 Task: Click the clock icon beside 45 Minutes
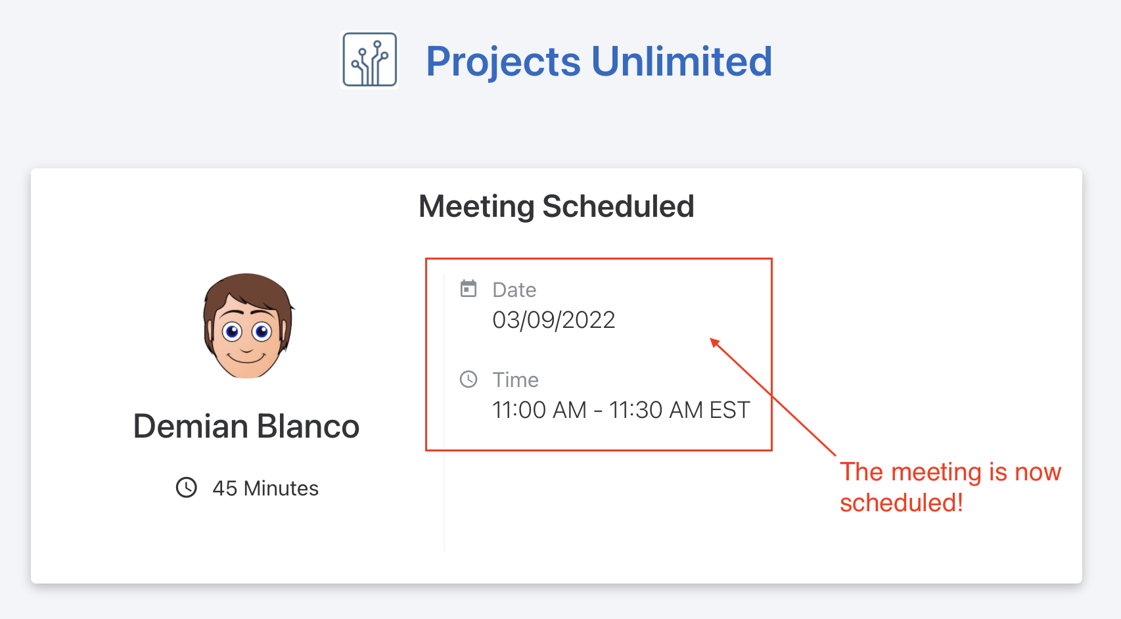[187, 488]
